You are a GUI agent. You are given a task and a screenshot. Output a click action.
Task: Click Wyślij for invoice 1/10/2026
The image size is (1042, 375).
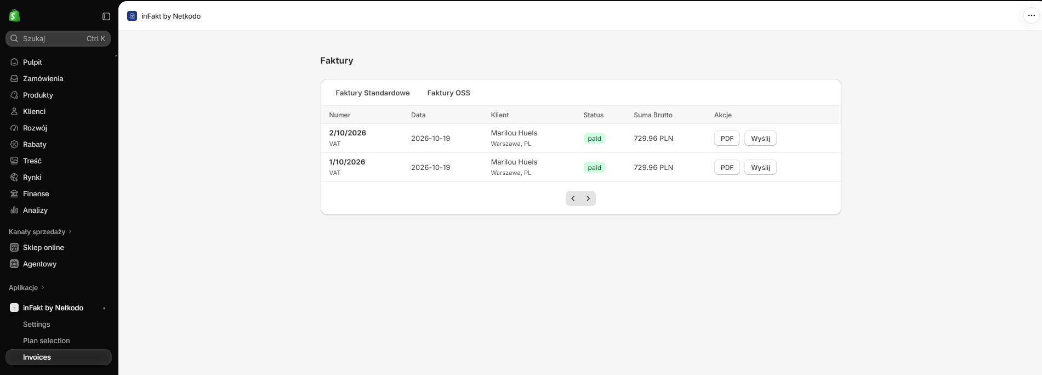[760, 167]
